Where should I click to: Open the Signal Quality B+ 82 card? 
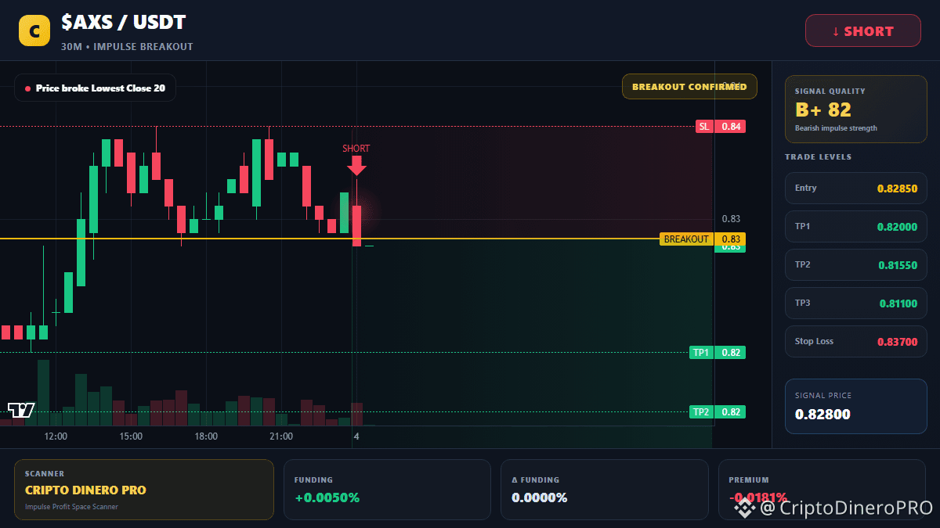coord(855,110)
